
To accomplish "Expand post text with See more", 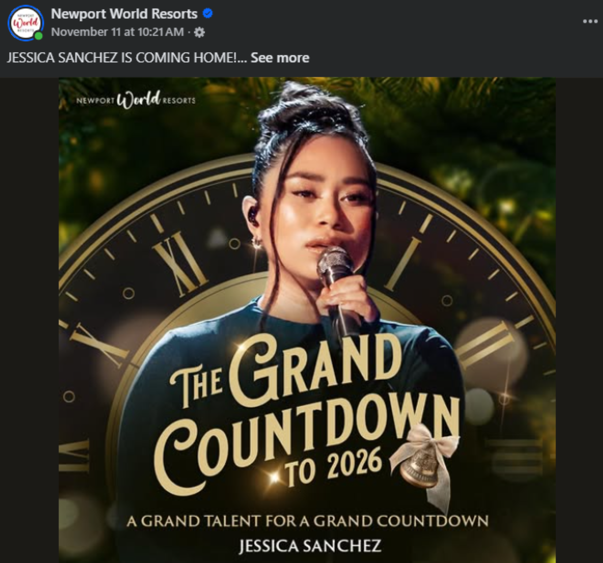I will coord(280,58).
